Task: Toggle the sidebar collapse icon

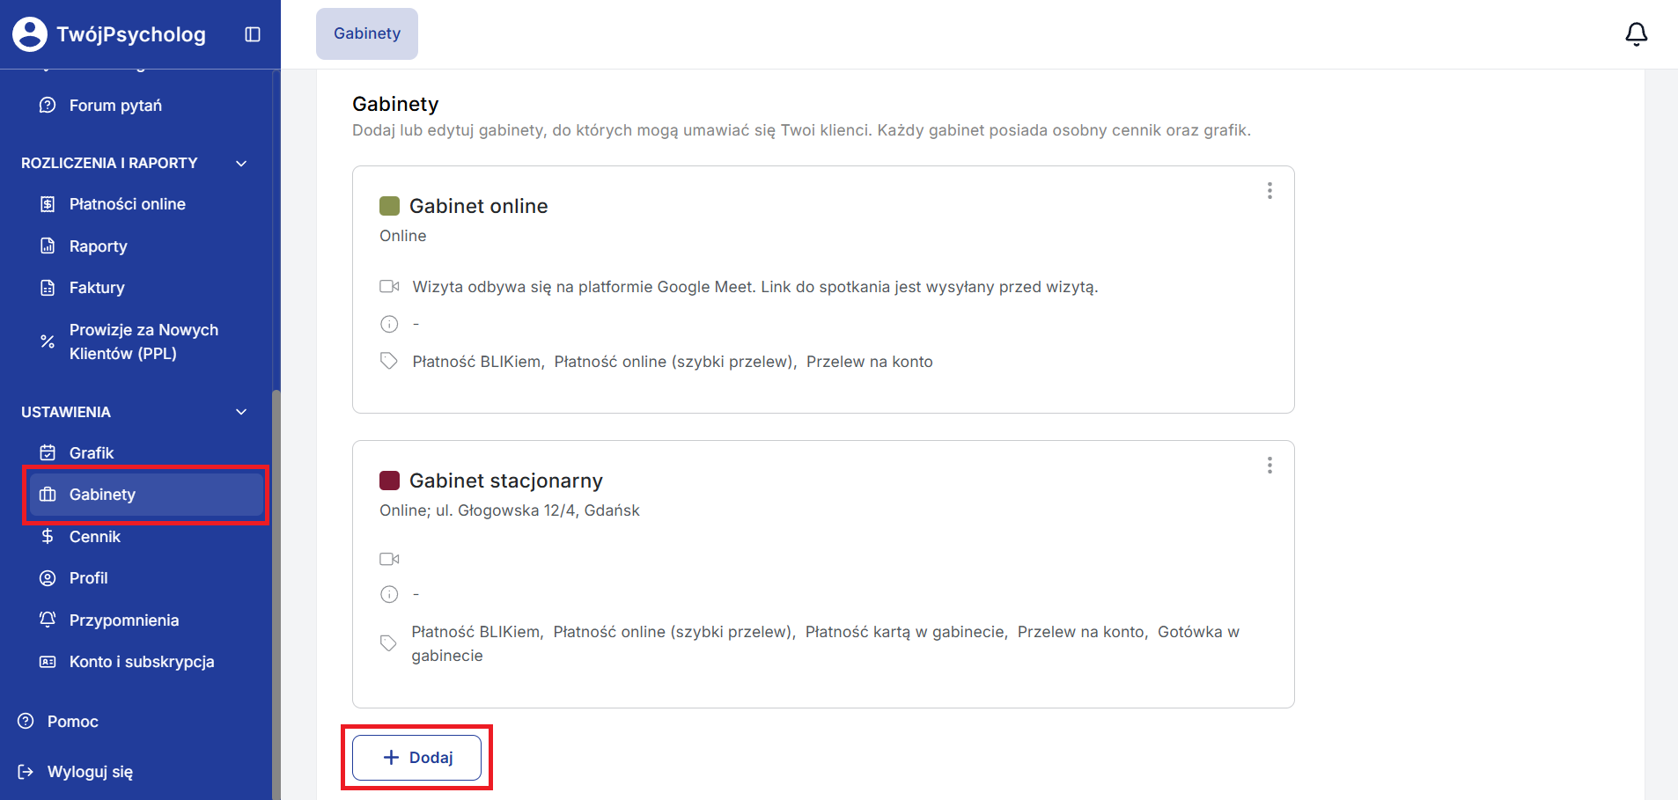Action: pyautogui.click(x=253, y=34)
